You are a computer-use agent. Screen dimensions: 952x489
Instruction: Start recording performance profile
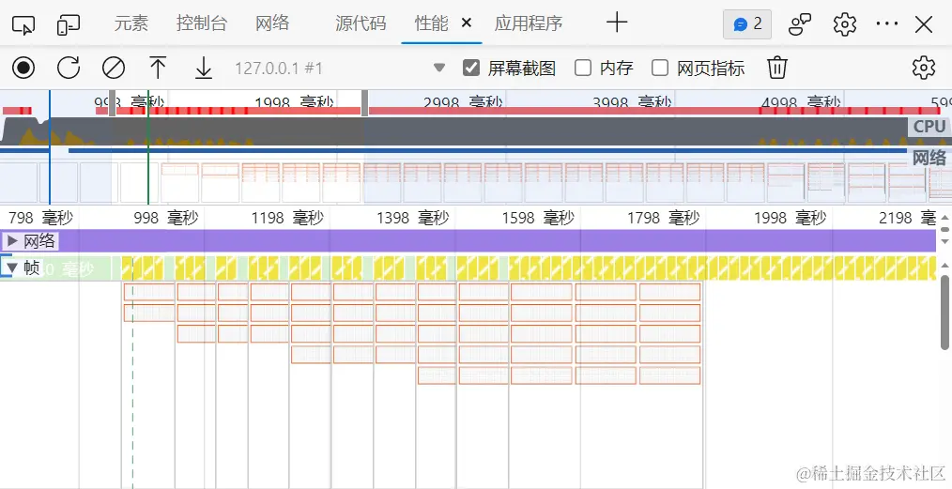click(x=23, y=68)
